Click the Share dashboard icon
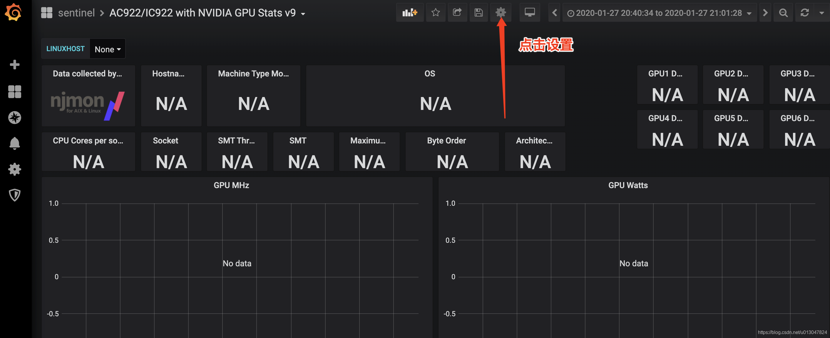The width and height of the screenshot is (830, 338). pyautogui.click(x=457, y=13)
